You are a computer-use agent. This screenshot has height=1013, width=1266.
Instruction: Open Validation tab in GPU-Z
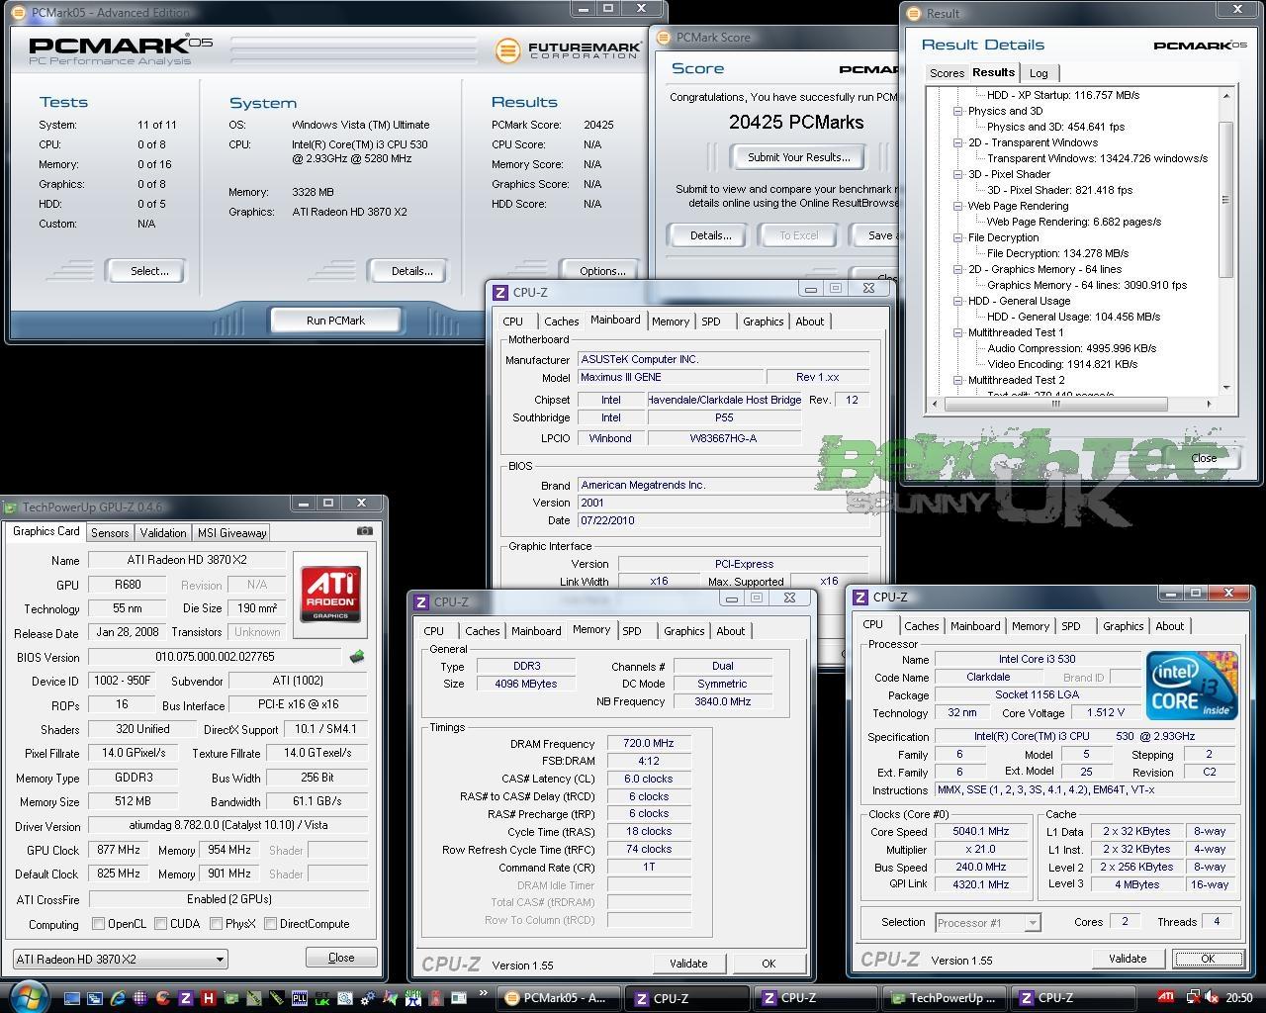[x=163, y=532]
